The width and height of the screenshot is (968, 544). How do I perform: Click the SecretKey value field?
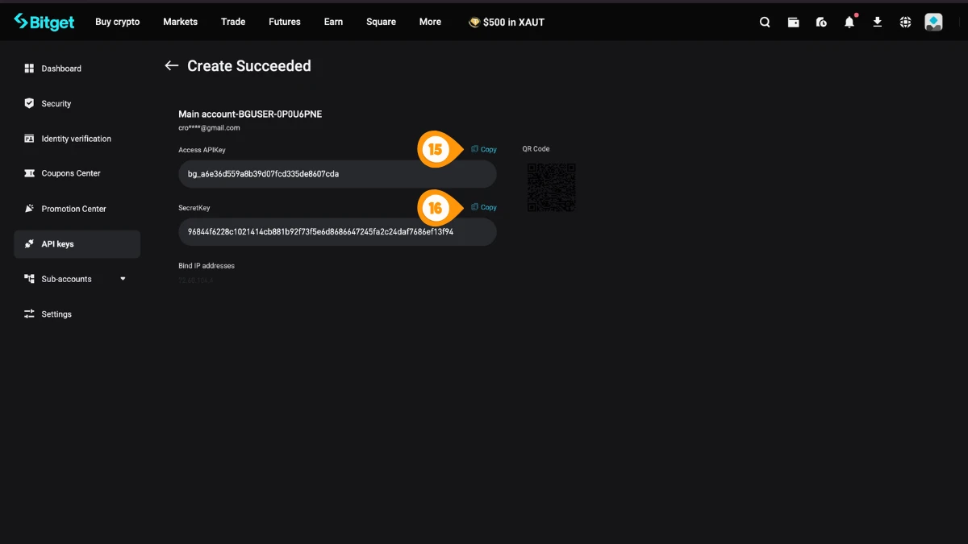[x=337, y=232]
